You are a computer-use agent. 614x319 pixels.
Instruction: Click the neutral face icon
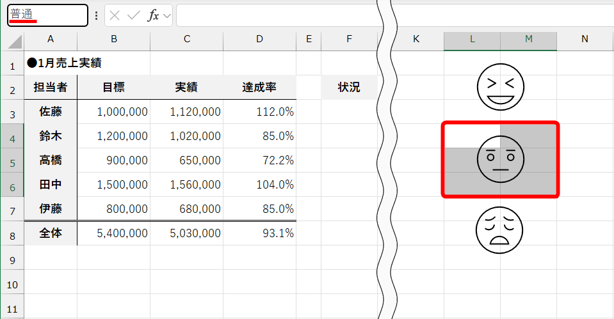point(501,159)
